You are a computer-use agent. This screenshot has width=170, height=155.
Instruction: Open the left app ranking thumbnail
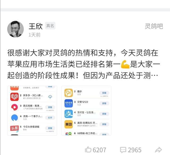32,111
